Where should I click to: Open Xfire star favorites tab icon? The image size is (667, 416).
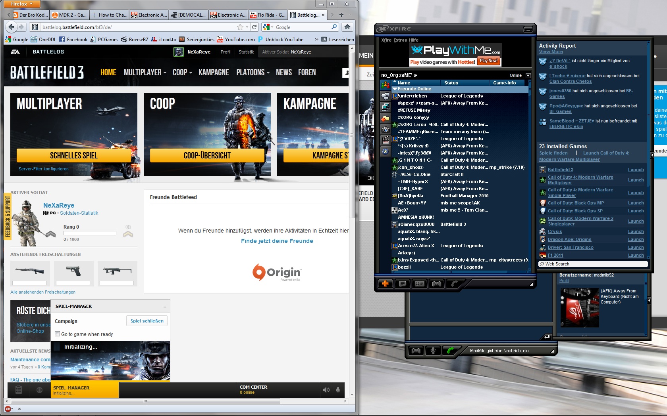385,151
